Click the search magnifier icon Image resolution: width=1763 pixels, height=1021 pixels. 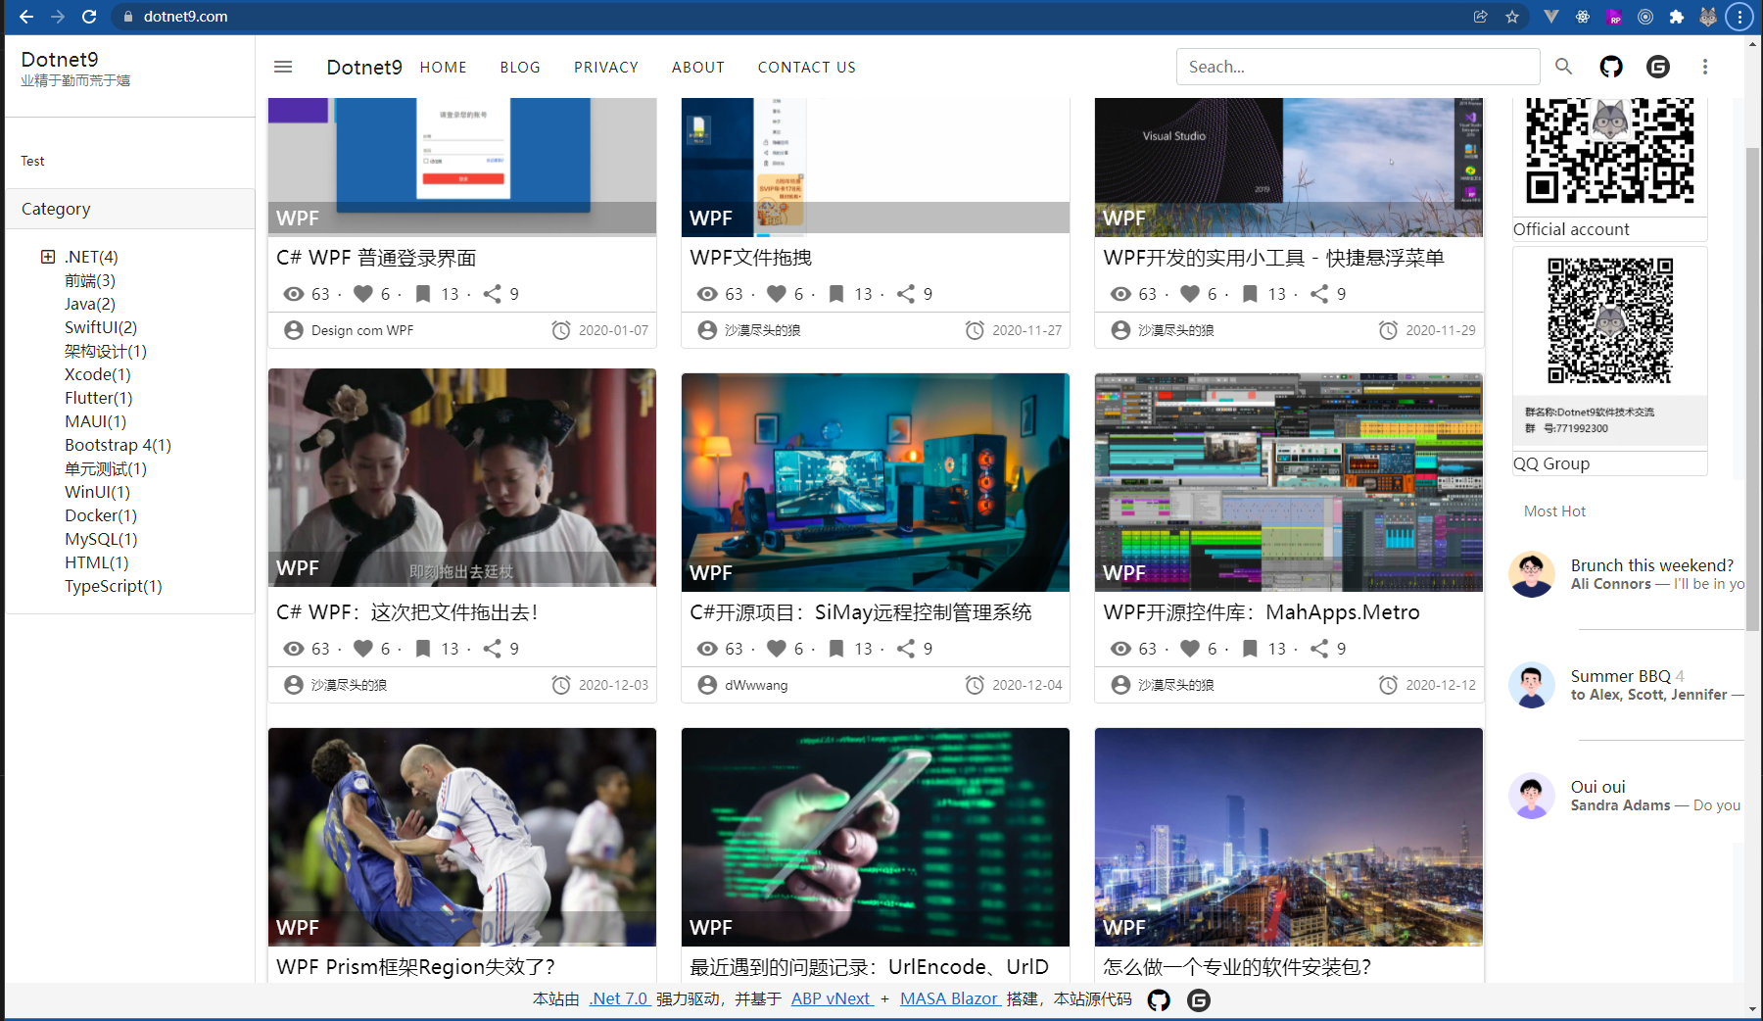pyautogui.click(x=1563, y=66)
